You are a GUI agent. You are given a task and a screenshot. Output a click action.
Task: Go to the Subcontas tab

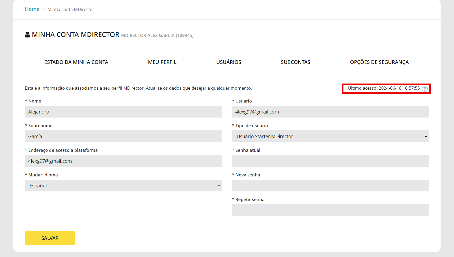295,62
